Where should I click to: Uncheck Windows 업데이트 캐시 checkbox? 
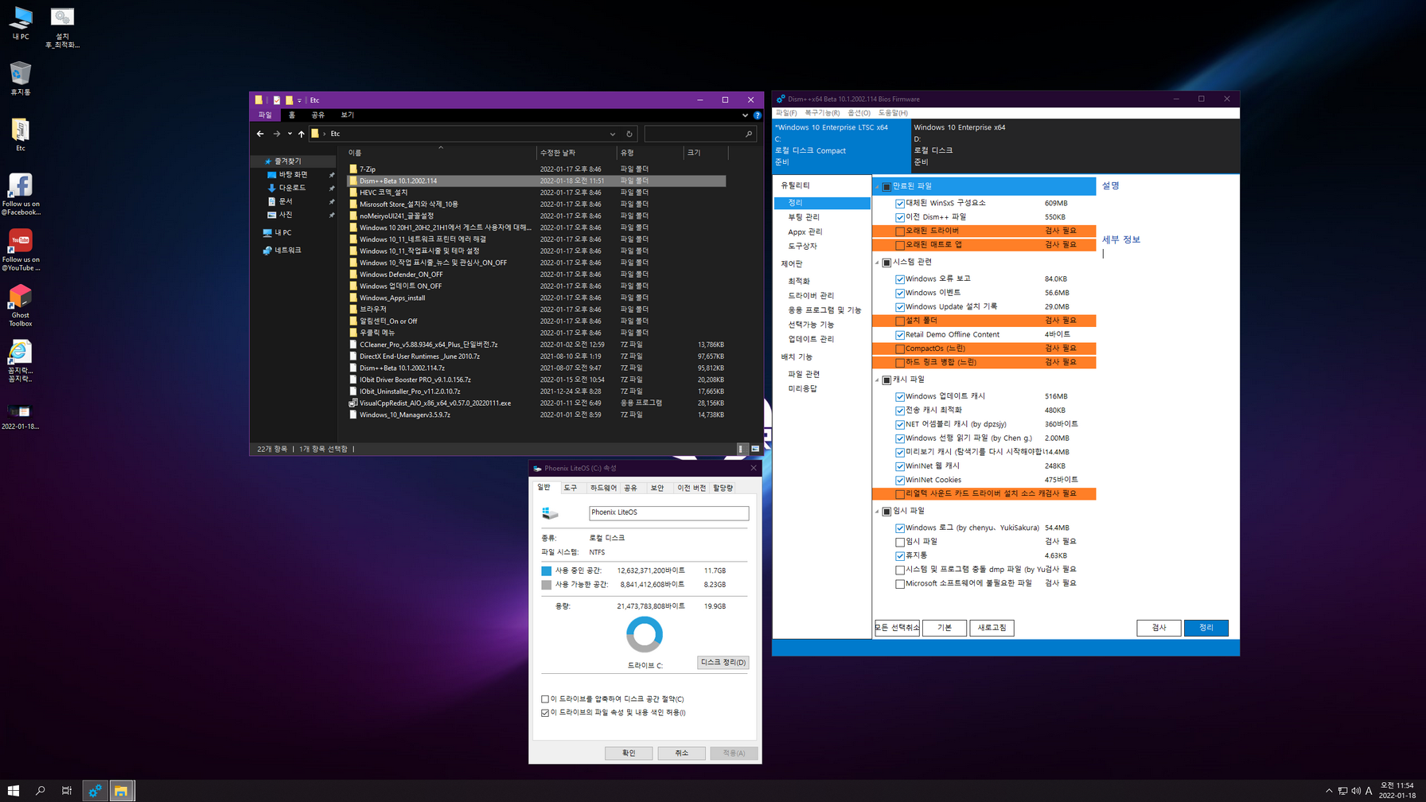coord(900,396)
